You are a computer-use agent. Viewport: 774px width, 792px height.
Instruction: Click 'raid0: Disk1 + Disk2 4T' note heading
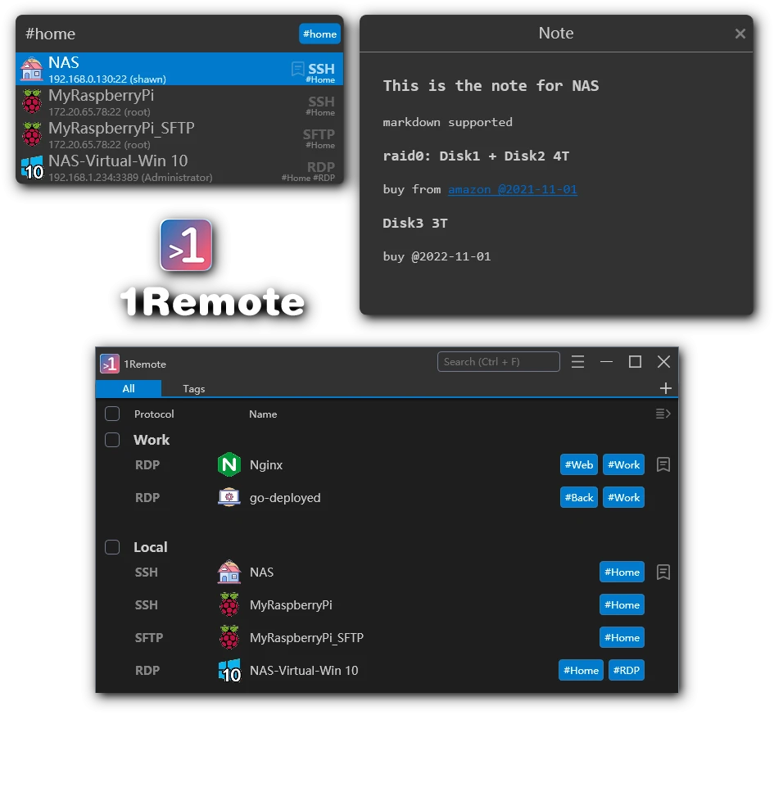[476, 156]
